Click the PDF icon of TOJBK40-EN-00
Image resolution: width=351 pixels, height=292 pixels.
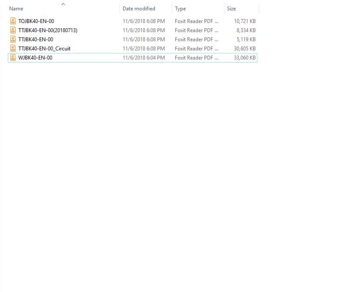13,21
